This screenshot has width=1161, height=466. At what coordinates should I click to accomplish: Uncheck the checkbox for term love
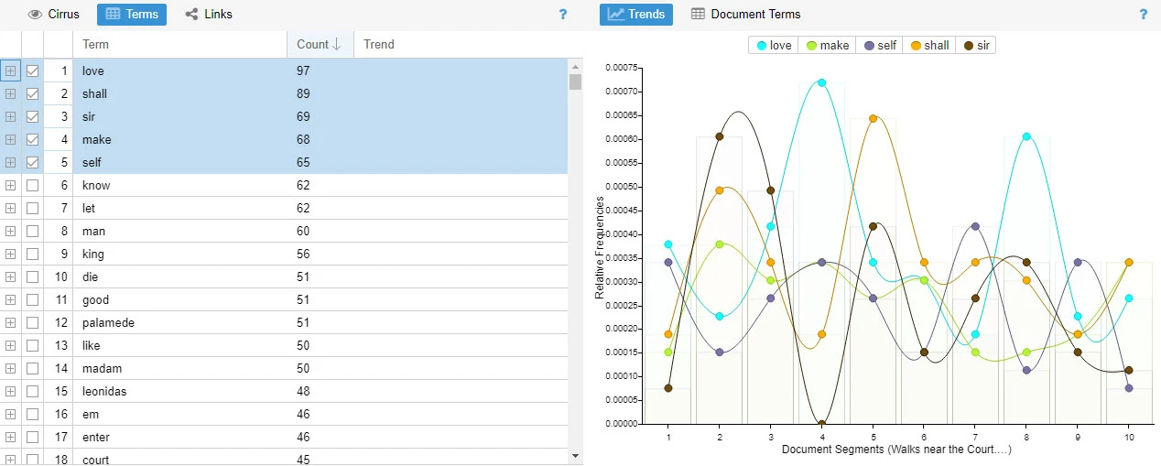pyautogui.click(x=33, y=70)
